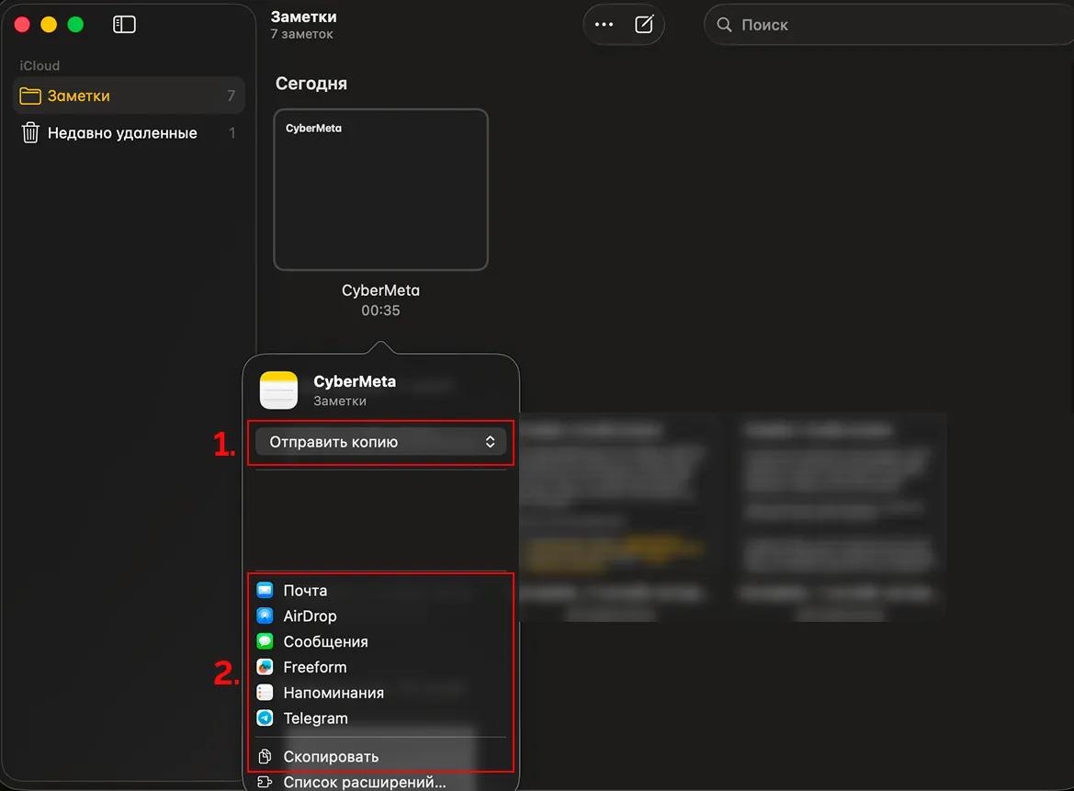Click the search magnifier icon
This screenshot has height=791, width=1074.
point(724,25)
